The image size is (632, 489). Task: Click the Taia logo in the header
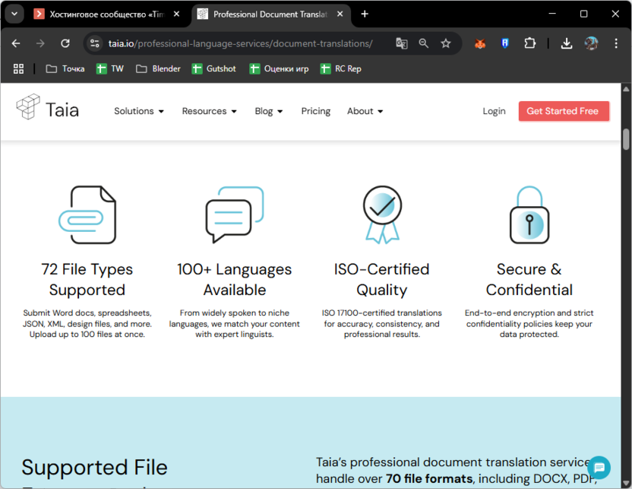coord(47,110)
